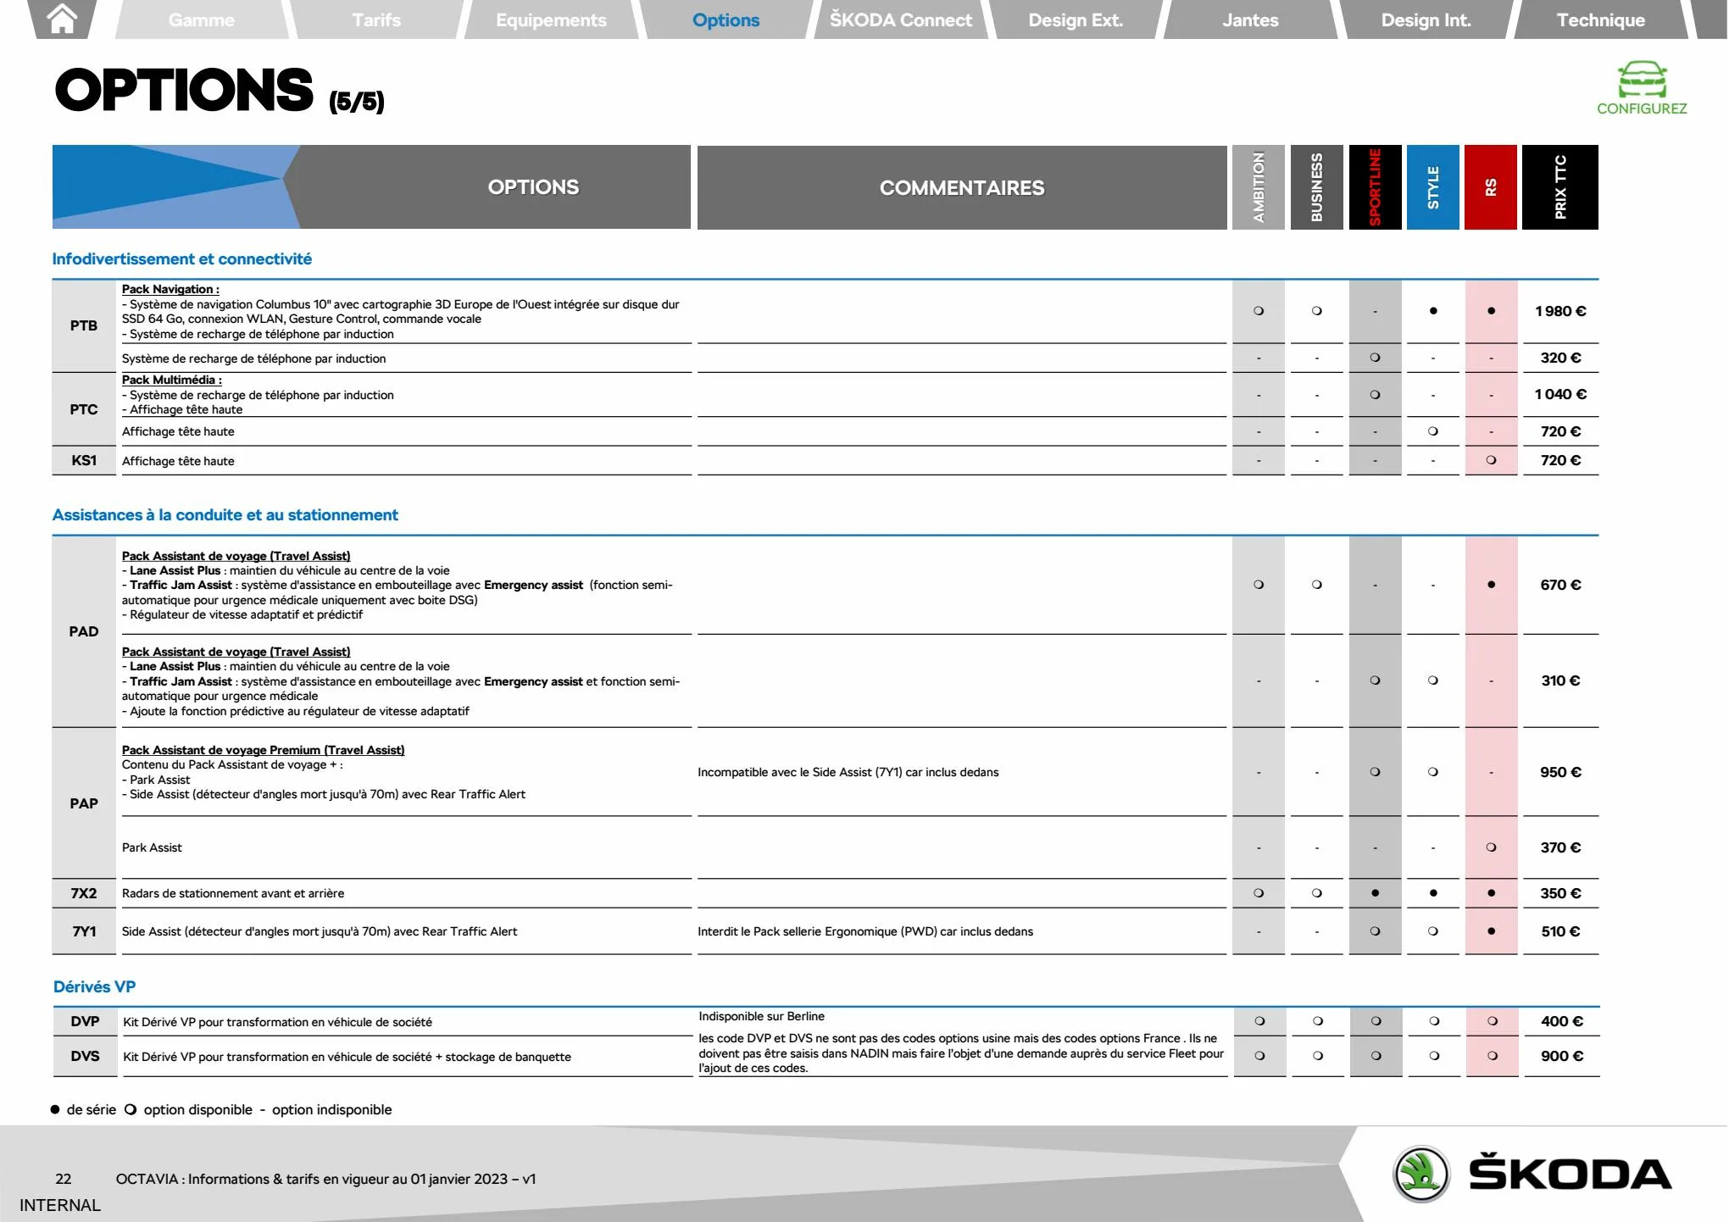Screen dimensions: 1729x1222
Task: Click the Indisponible sur Berline comment
Action: pyautogui.click(x=762, y=1016)
